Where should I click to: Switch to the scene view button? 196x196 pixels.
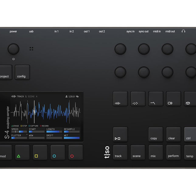[138, 152]
